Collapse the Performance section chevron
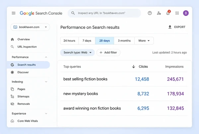This screenshot has height=134, width=199. (x=46, y=57)
